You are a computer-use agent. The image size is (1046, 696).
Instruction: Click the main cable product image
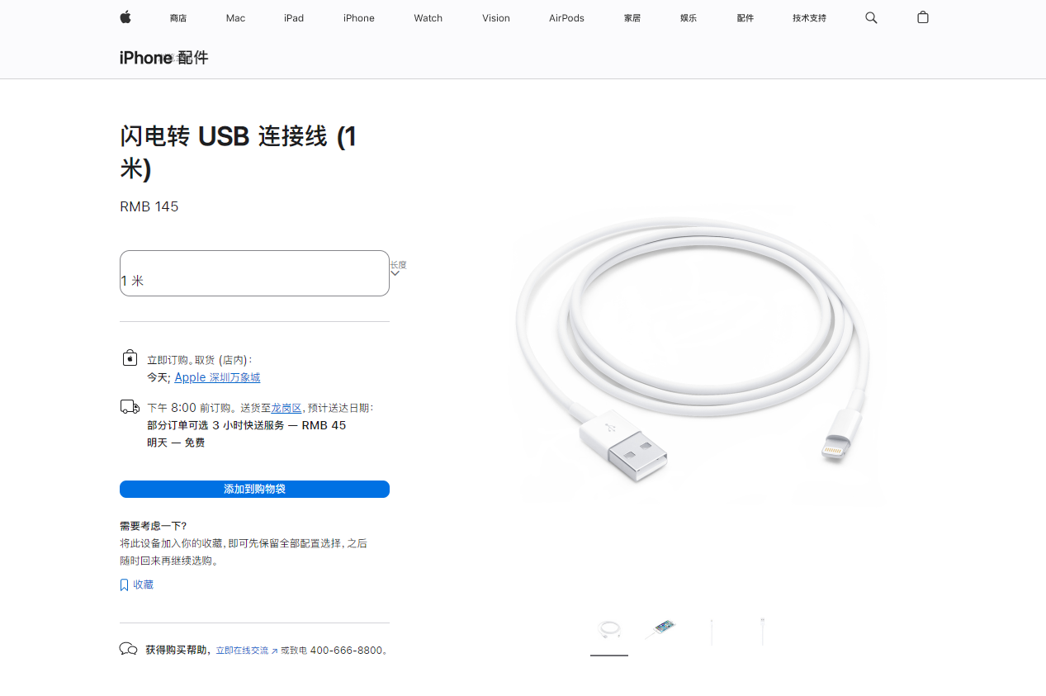(x=696, y=355)
